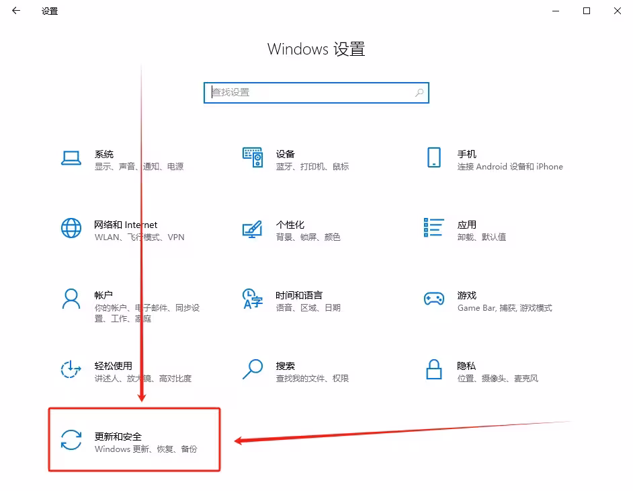Click the Search magnifier category icon
Screen dimensions: 633x491
click(253, 369)
